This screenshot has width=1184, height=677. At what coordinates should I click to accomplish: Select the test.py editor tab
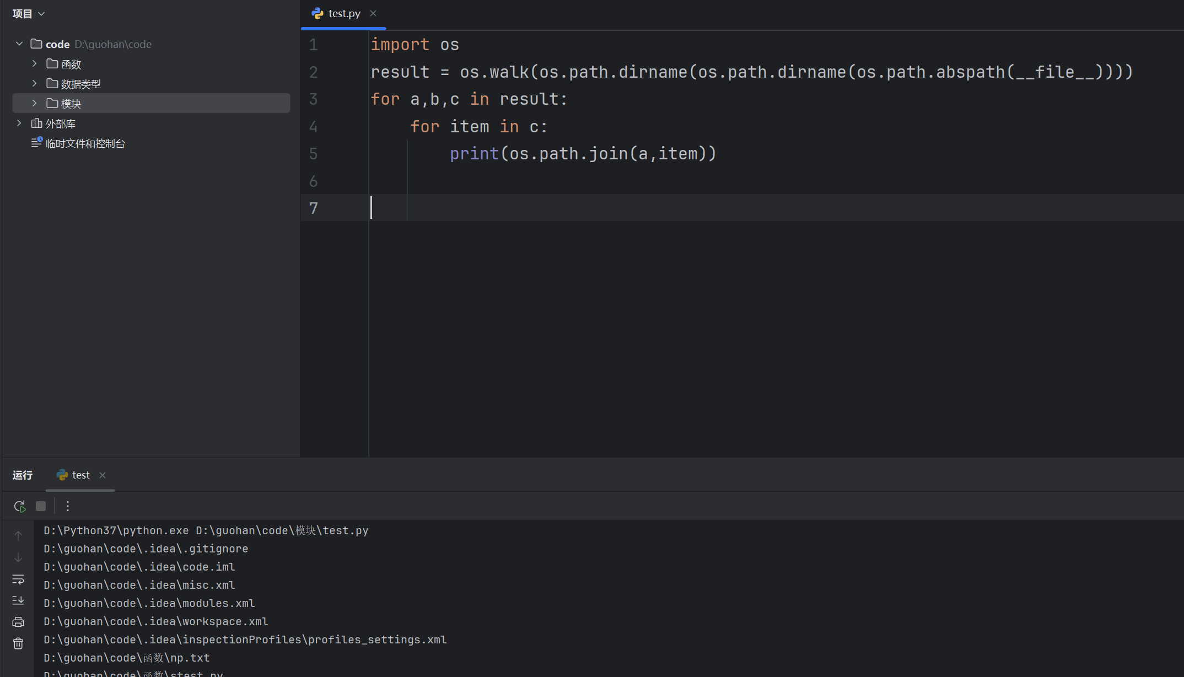click(343, 13)
